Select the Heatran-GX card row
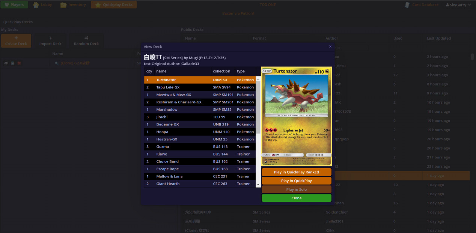Image resolution: width=476 pixels, height=233 pixels. pos(200,139)
